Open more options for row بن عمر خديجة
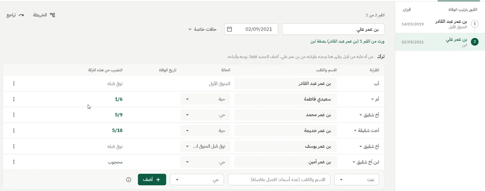This screenshot has height=191, width=485. point(14,131)
